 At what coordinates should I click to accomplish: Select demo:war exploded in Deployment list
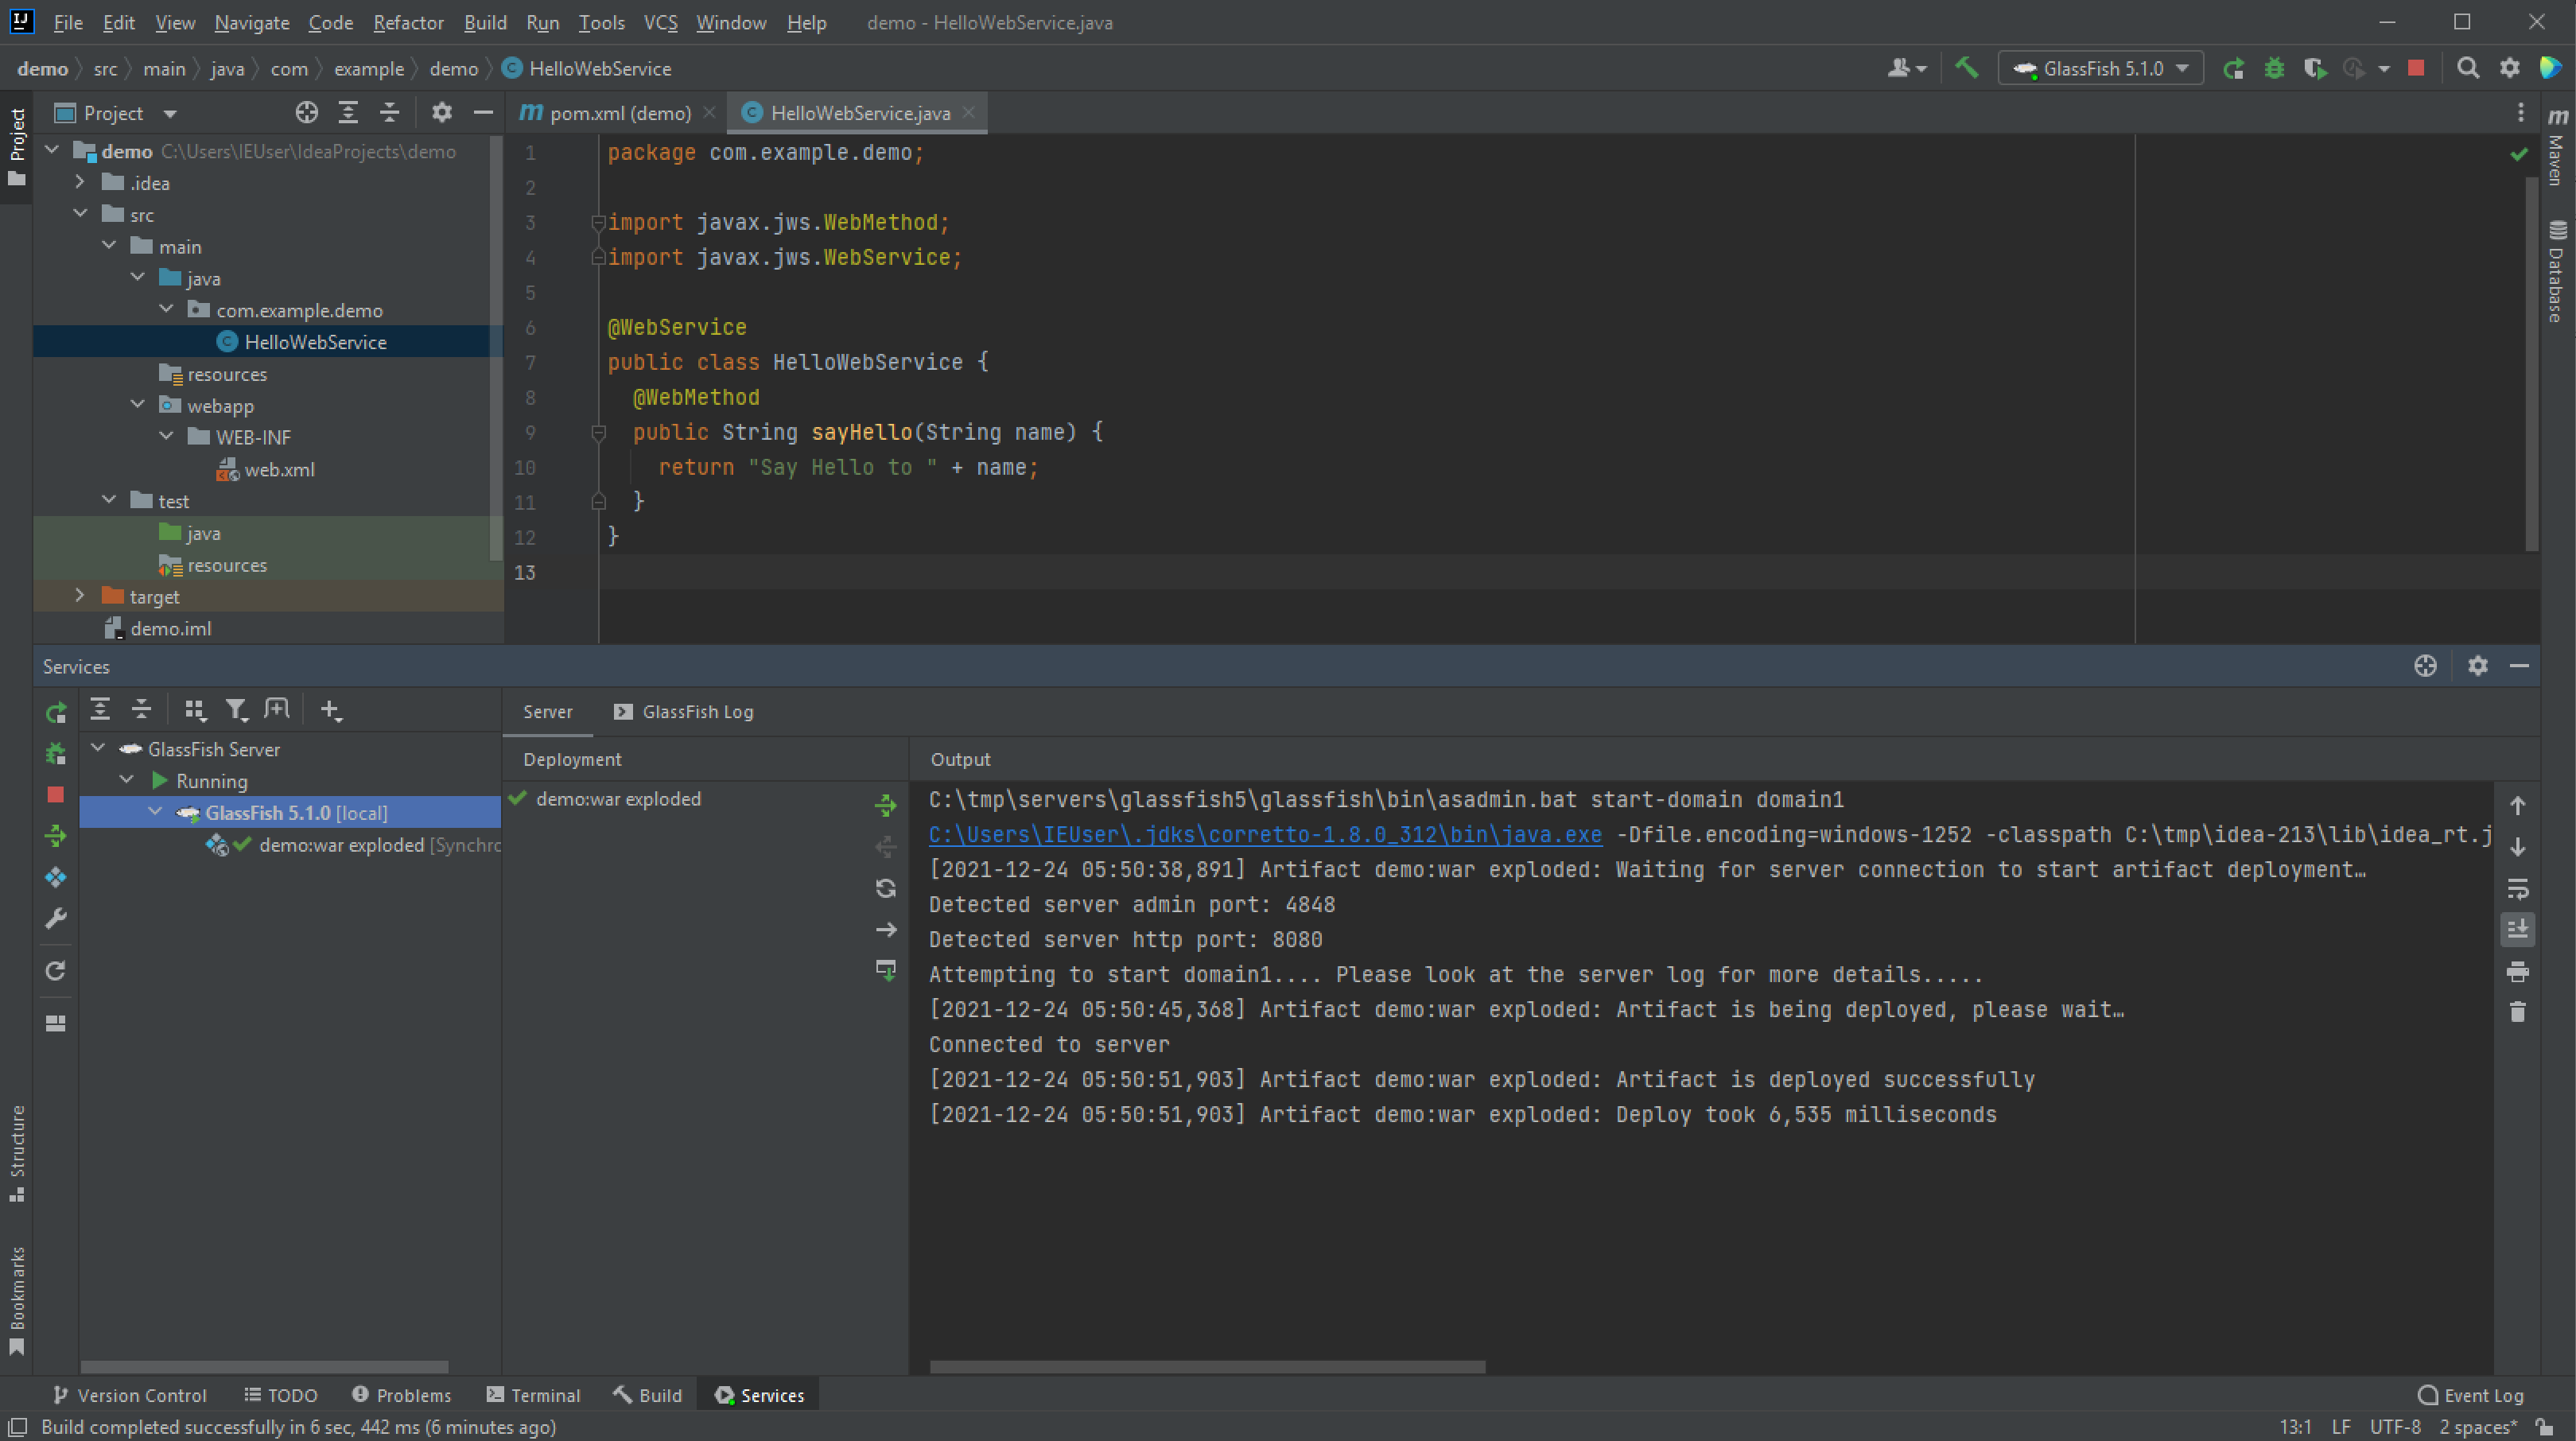tap(618, 799)
